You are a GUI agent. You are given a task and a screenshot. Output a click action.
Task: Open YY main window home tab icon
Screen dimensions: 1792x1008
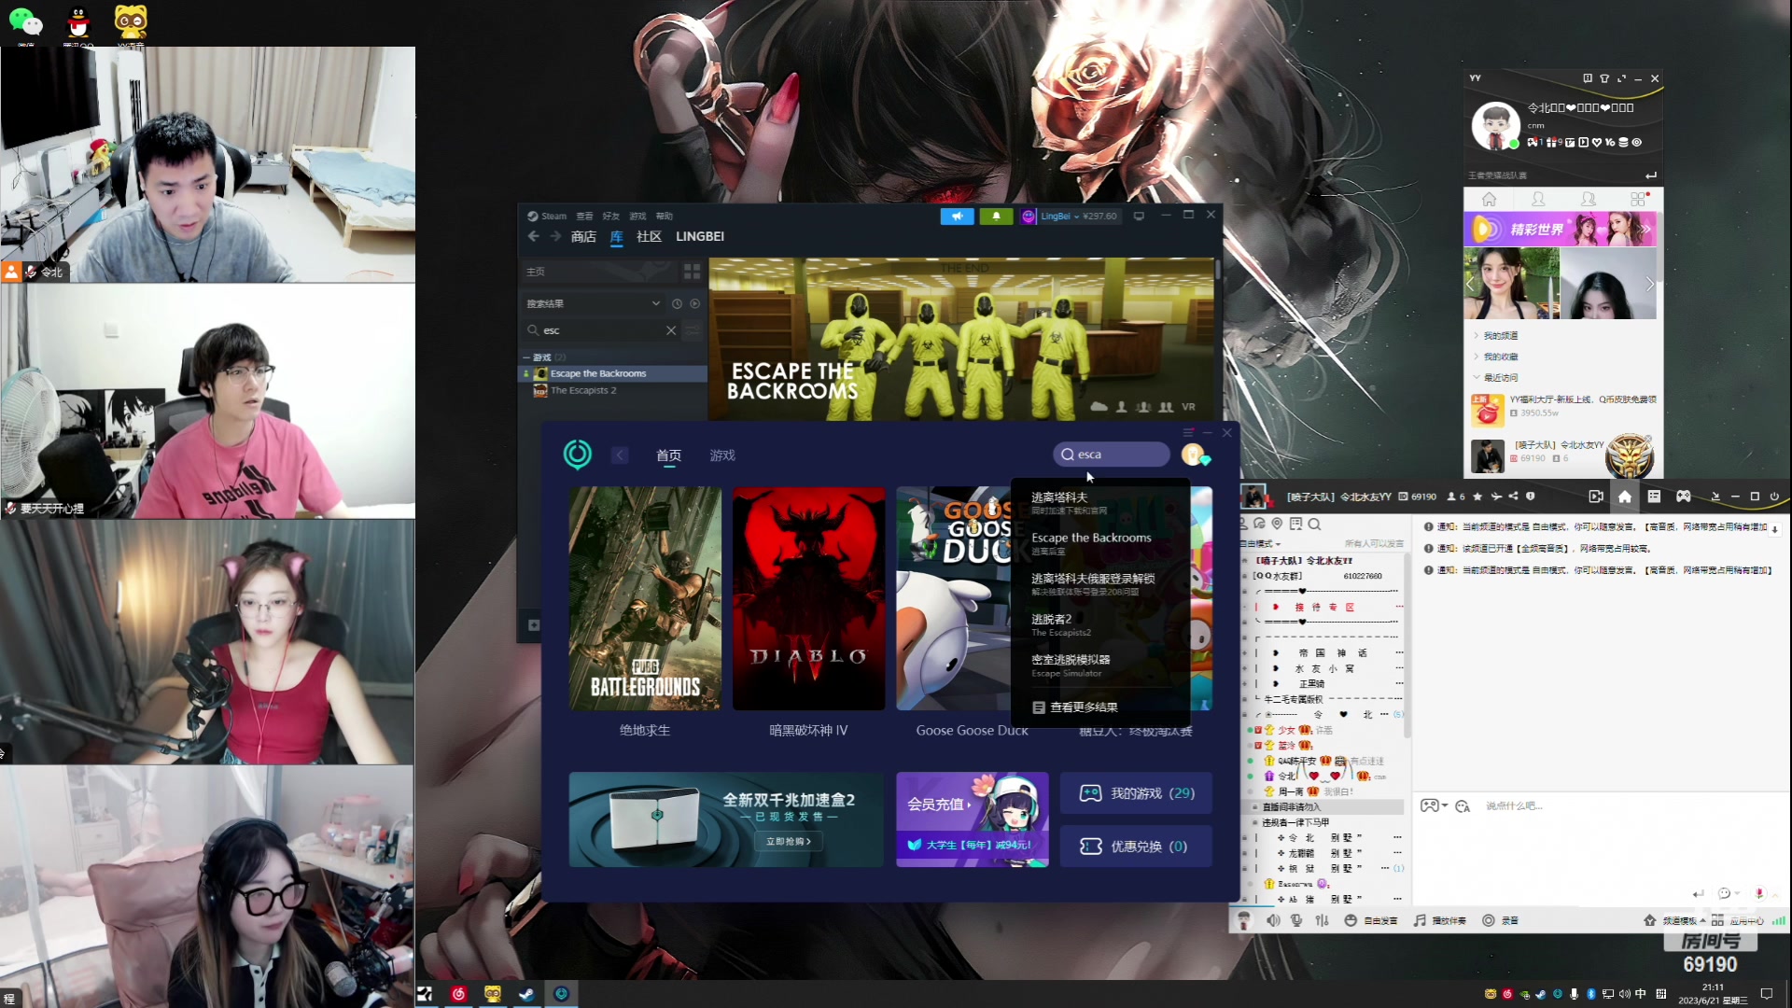click(x=1489, y=199)
